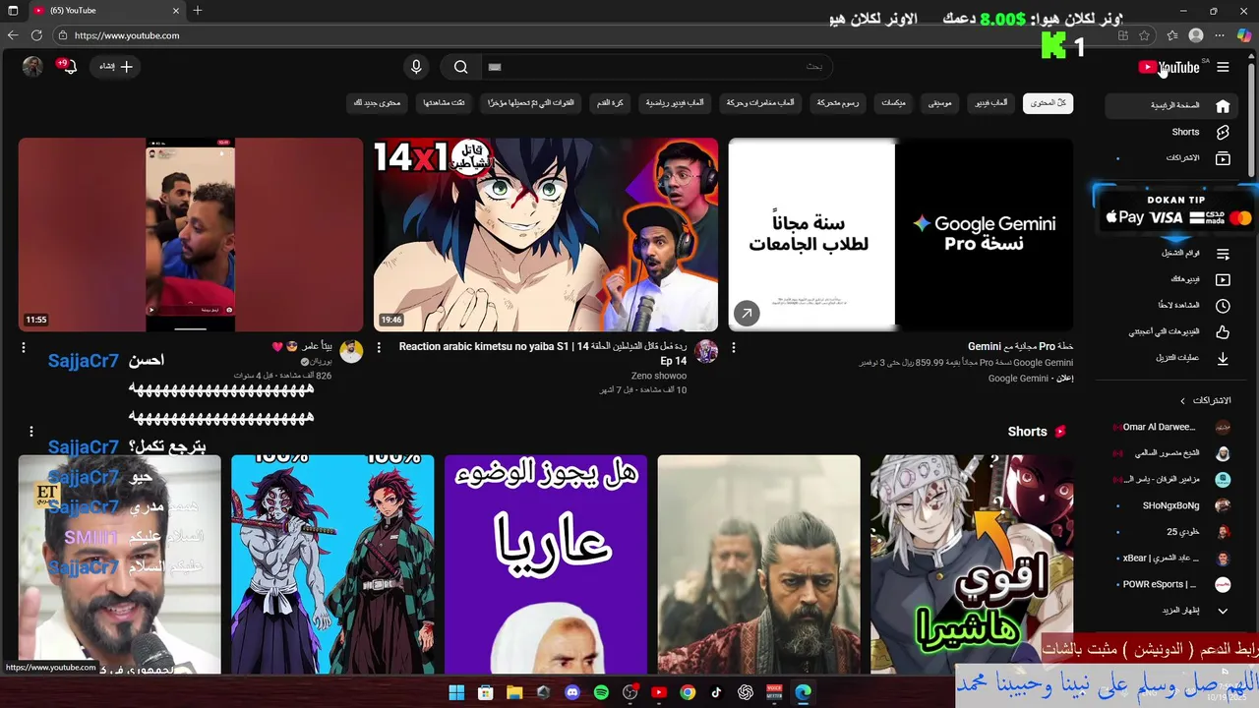Viewport: 1259px width, 708px height.
Task: Play kimetsu no yaiba reaction video thumbnail
Action: point(546,234)
